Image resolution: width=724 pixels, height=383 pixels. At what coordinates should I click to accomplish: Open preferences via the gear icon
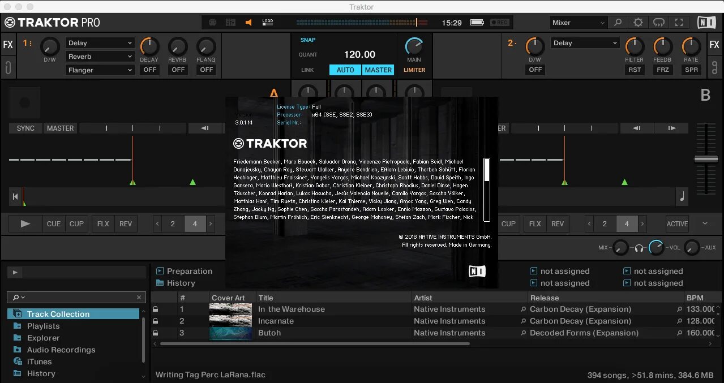coord(639,23)
